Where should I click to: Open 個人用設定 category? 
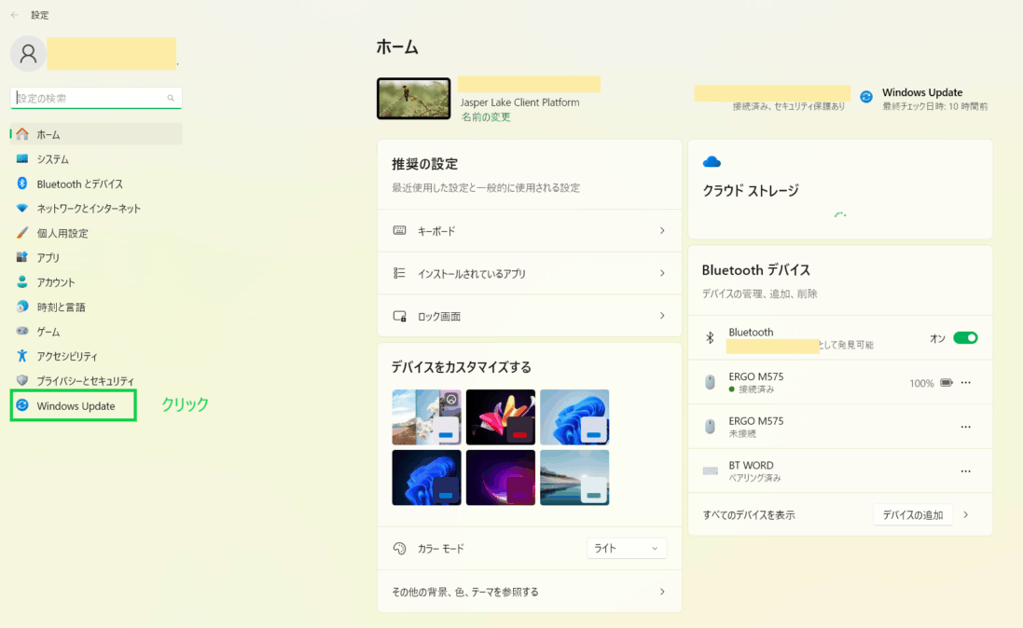[x=96, y=233]
